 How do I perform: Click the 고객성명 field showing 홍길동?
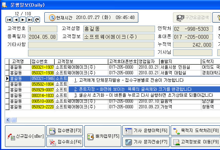(x=119, y=29)
